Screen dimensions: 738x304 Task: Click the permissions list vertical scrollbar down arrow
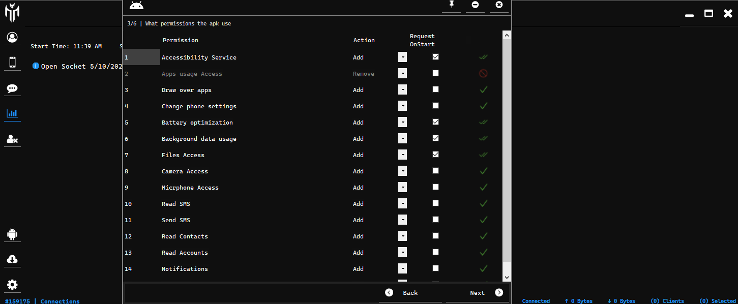(506, 277)
